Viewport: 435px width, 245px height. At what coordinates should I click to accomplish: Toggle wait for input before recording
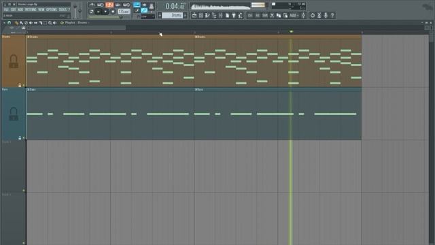click(101, 5)
